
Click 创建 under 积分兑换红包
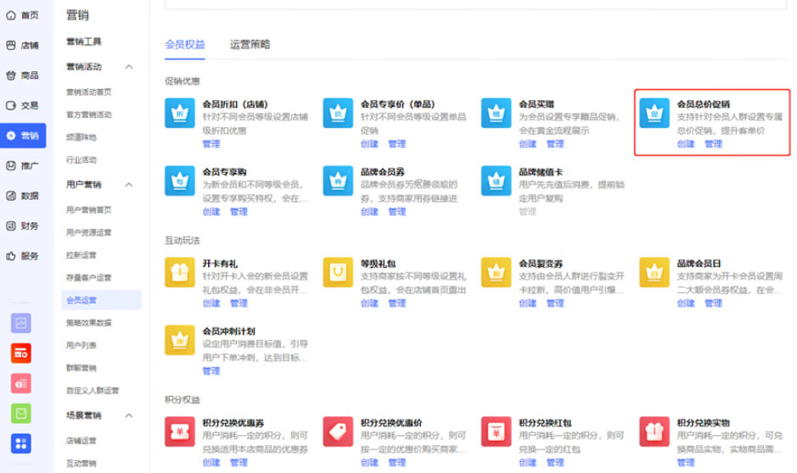point(528,463)
